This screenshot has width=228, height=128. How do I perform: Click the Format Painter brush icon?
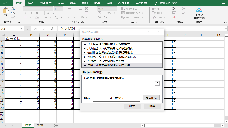pos(13,17)
